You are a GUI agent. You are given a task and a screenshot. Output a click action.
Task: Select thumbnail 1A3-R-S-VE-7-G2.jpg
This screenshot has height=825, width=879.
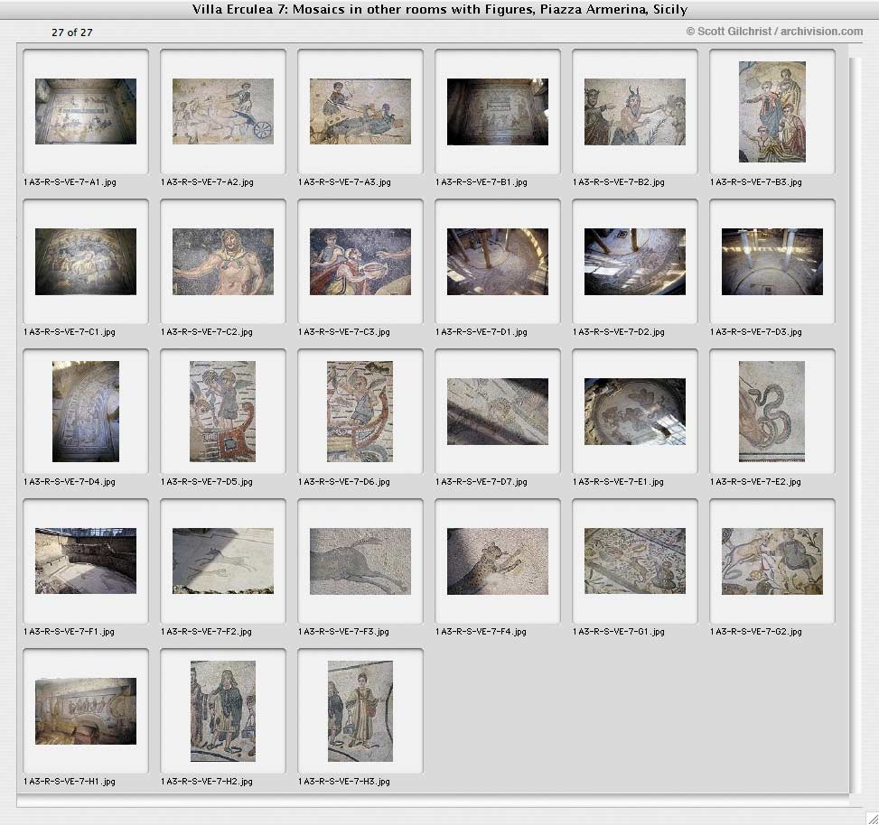coord(772,561)
